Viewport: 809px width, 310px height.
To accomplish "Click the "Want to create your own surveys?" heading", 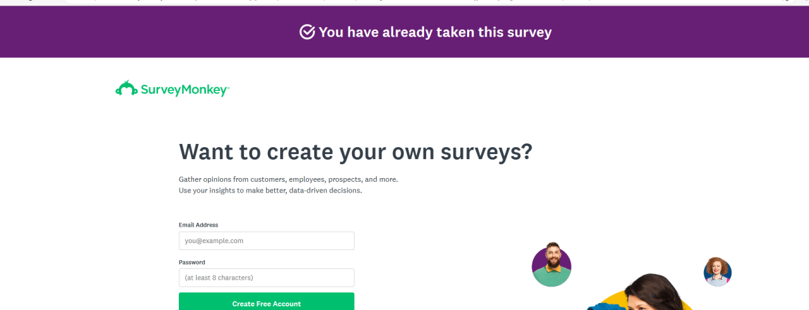I will (x=355, y=152).
